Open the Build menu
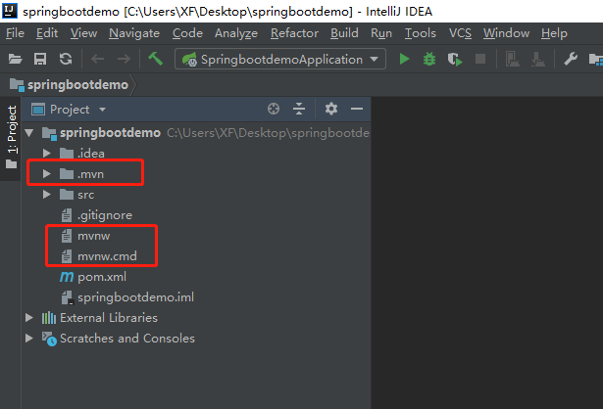603x409 pixels. (344, 33)
